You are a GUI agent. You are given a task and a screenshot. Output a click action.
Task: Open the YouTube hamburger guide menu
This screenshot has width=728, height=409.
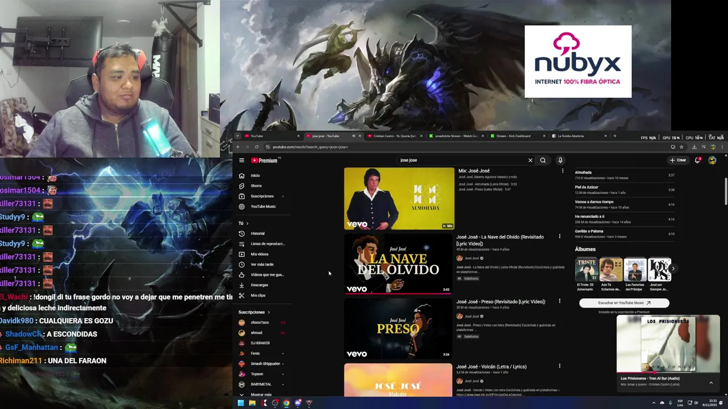(242, 160)
